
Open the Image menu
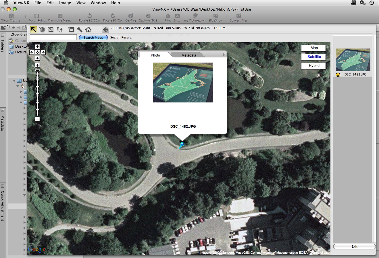point(65,3)
